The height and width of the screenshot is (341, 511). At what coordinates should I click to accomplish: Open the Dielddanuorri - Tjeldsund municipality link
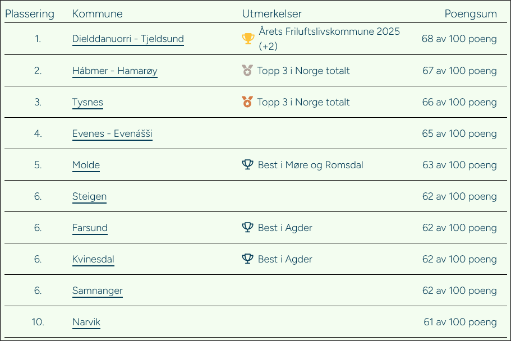pyautogui.click(x=128, y=39)
